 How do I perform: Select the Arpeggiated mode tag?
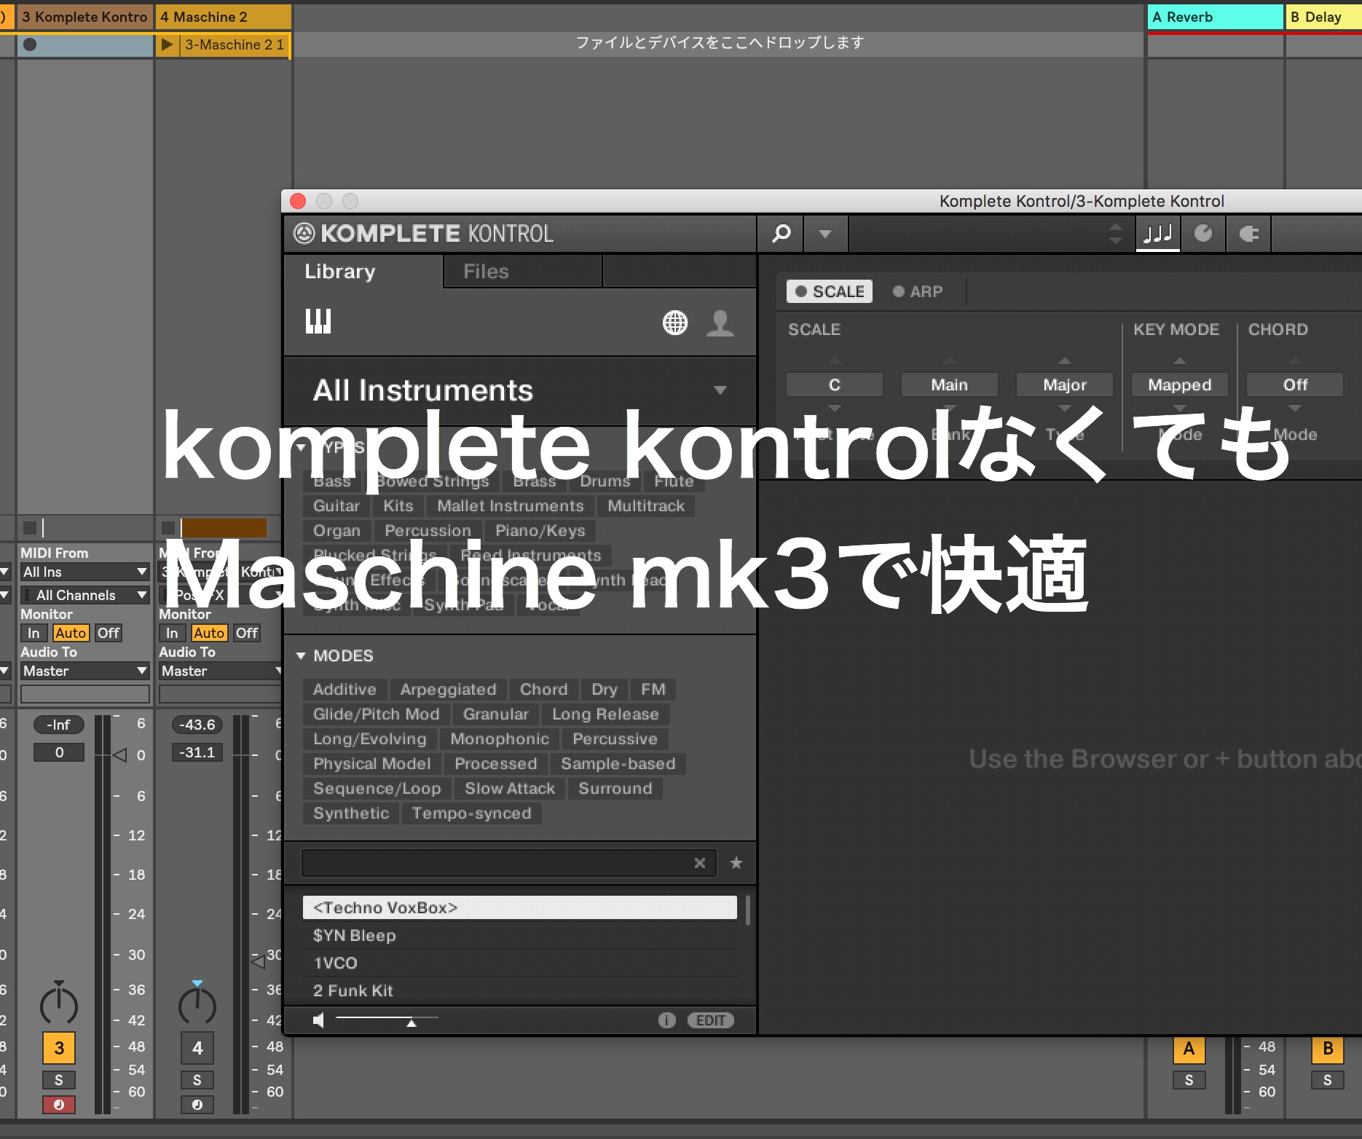coord(448,690)
